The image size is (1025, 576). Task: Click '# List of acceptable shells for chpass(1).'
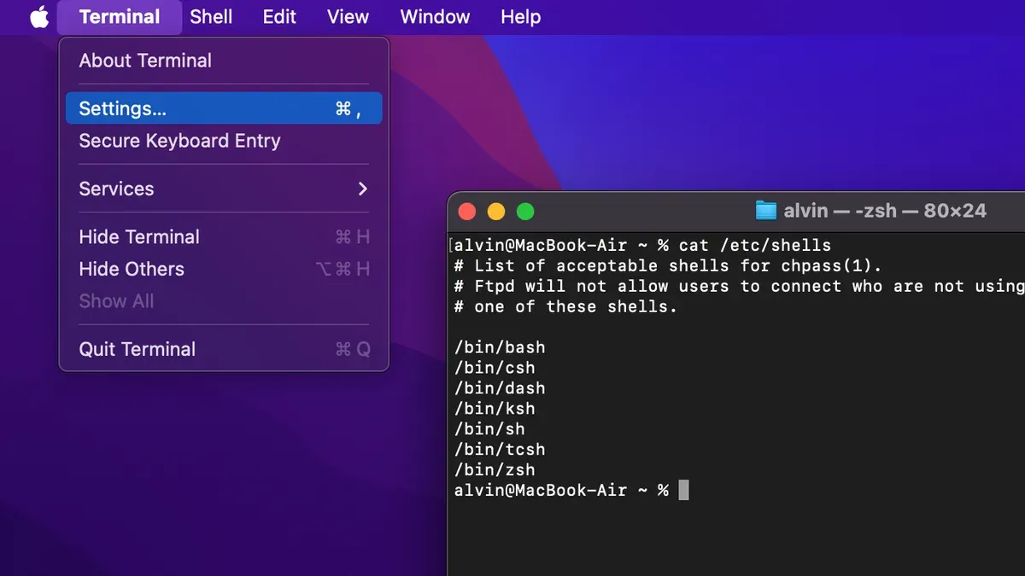[x=668, y=266]
